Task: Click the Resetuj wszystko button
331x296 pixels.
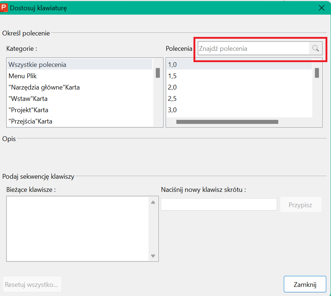Action: [32, 284]
